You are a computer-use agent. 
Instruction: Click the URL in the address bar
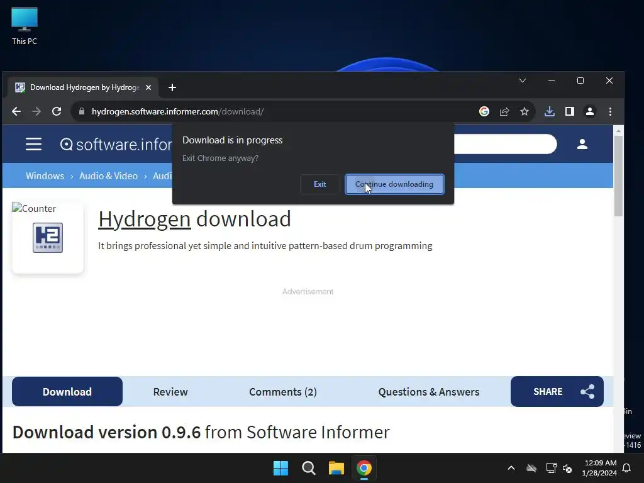point(177,111)
